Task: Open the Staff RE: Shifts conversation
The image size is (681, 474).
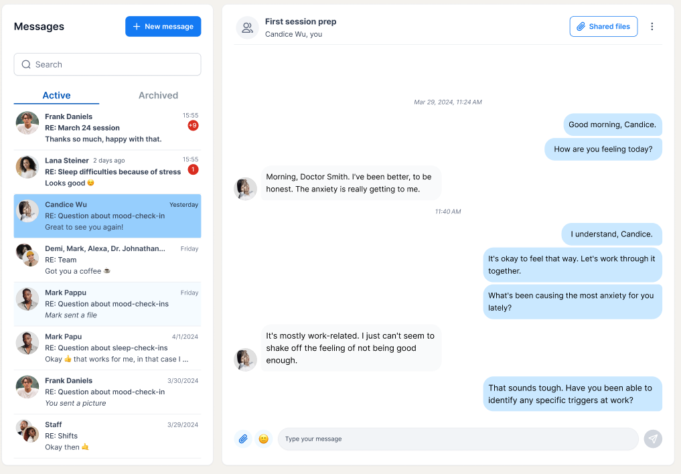Action: 107,436
